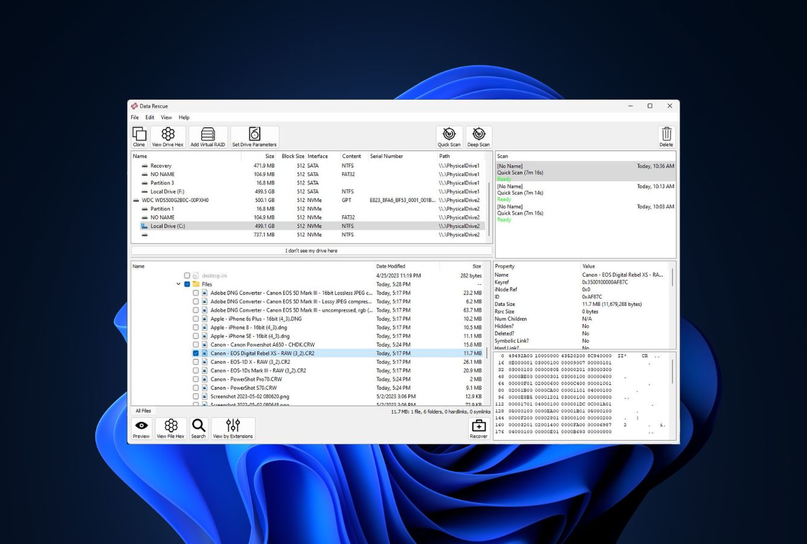The height and width of the screenshot is (544, 807).
Task: Check the Apple iPhone 6s Plus DNG checkbox
Action: point(196,319)
